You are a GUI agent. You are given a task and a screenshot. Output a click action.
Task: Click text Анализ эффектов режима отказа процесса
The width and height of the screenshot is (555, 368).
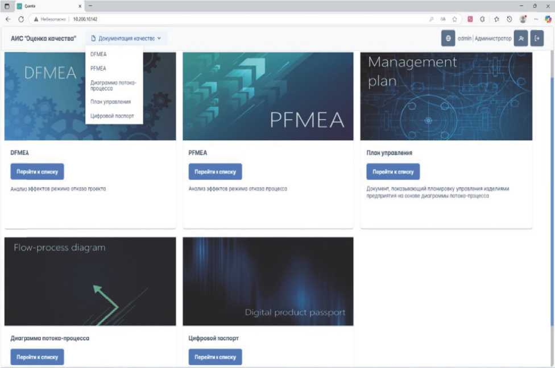(x=238, y=189)
